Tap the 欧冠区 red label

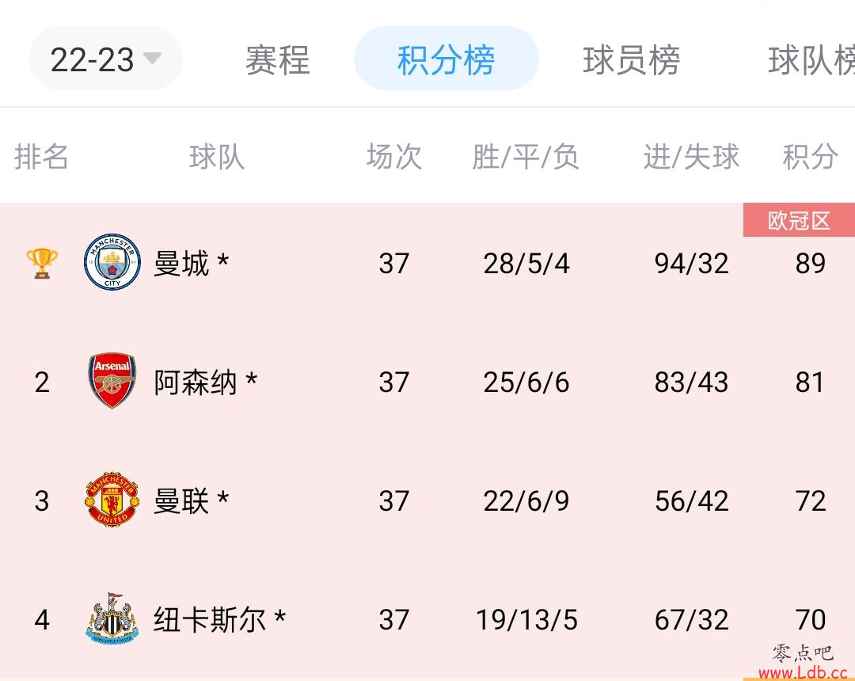[799, 220]
